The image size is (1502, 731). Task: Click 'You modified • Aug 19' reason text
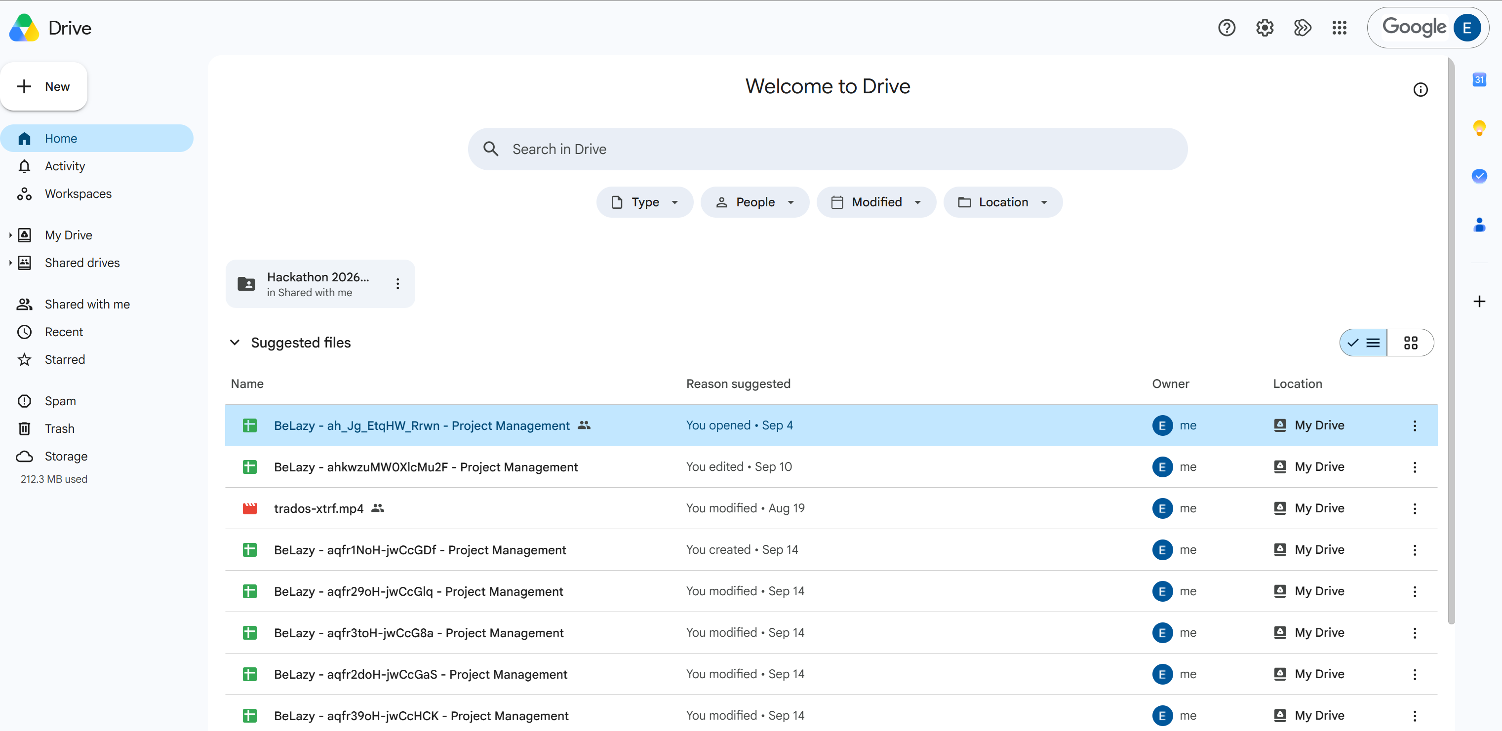tap(745, 508)
